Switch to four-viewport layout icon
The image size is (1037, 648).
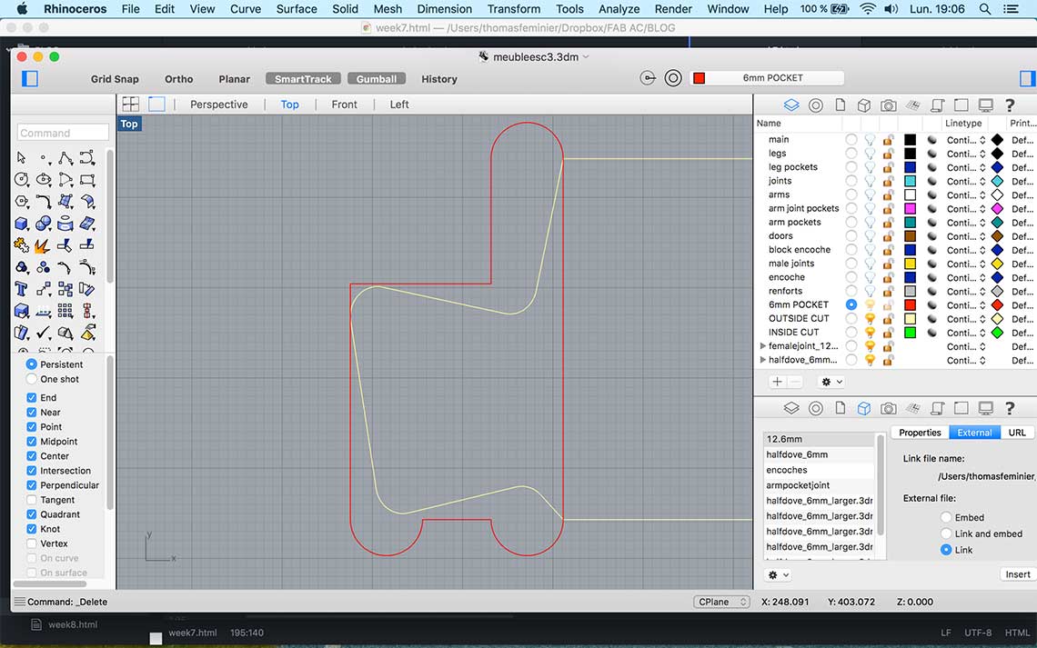pyautogui.click(x=131, y=105)
